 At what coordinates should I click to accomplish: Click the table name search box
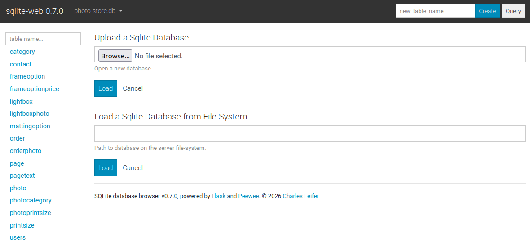43,39
